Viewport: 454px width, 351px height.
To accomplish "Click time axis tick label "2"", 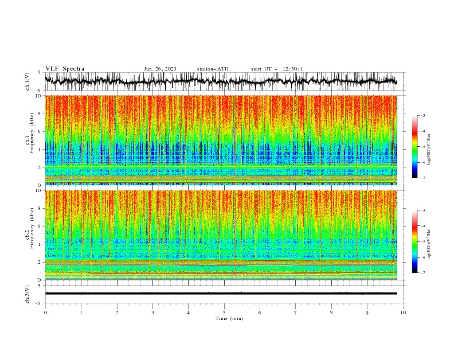I will [x=117, y=313].
